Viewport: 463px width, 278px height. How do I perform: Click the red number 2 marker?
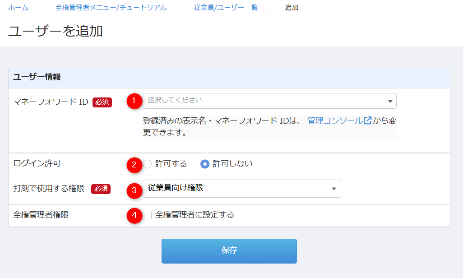(134, 164)
